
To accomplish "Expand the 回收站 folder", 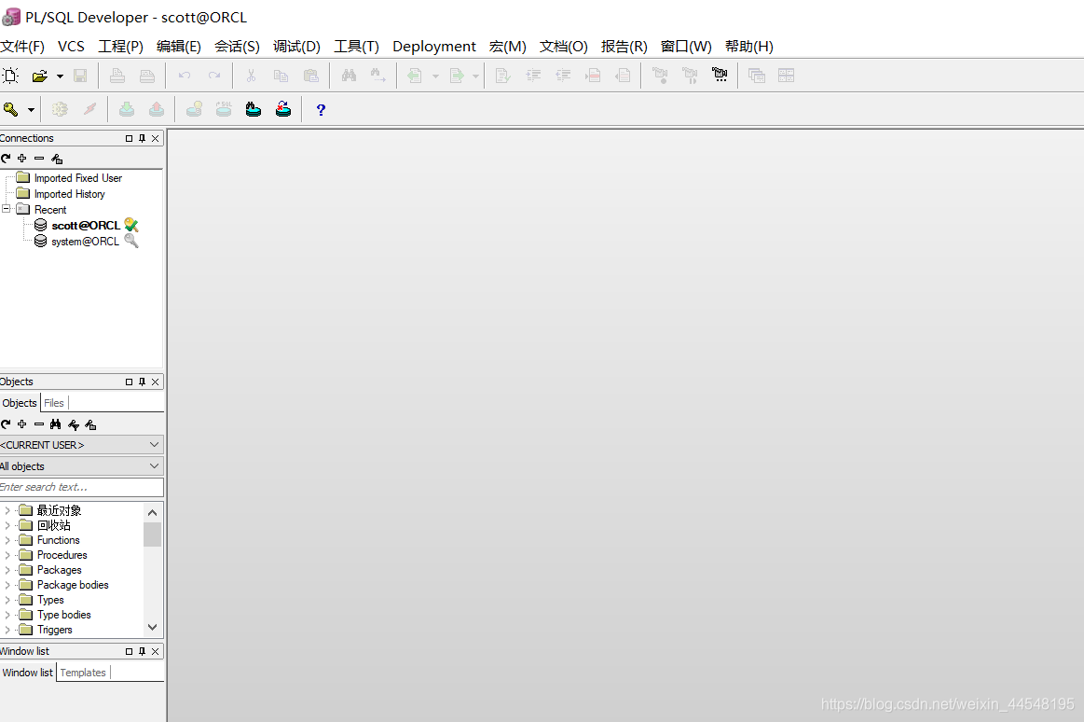I will 7,525.
